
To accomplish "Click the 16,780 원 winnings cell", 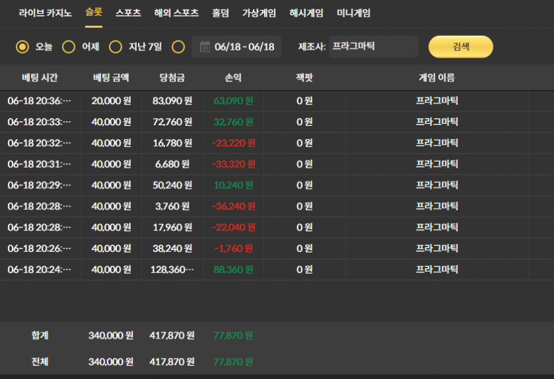I will click(173, 143).
